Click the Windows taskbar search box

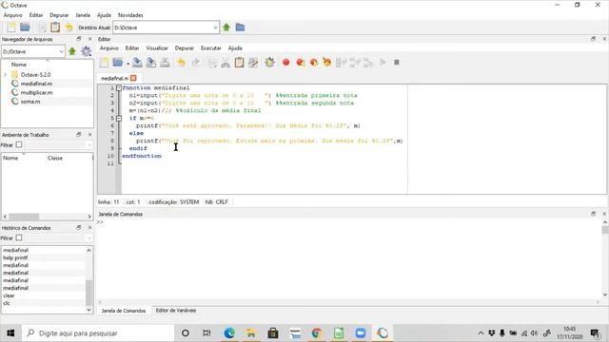(x=98, y=333)
